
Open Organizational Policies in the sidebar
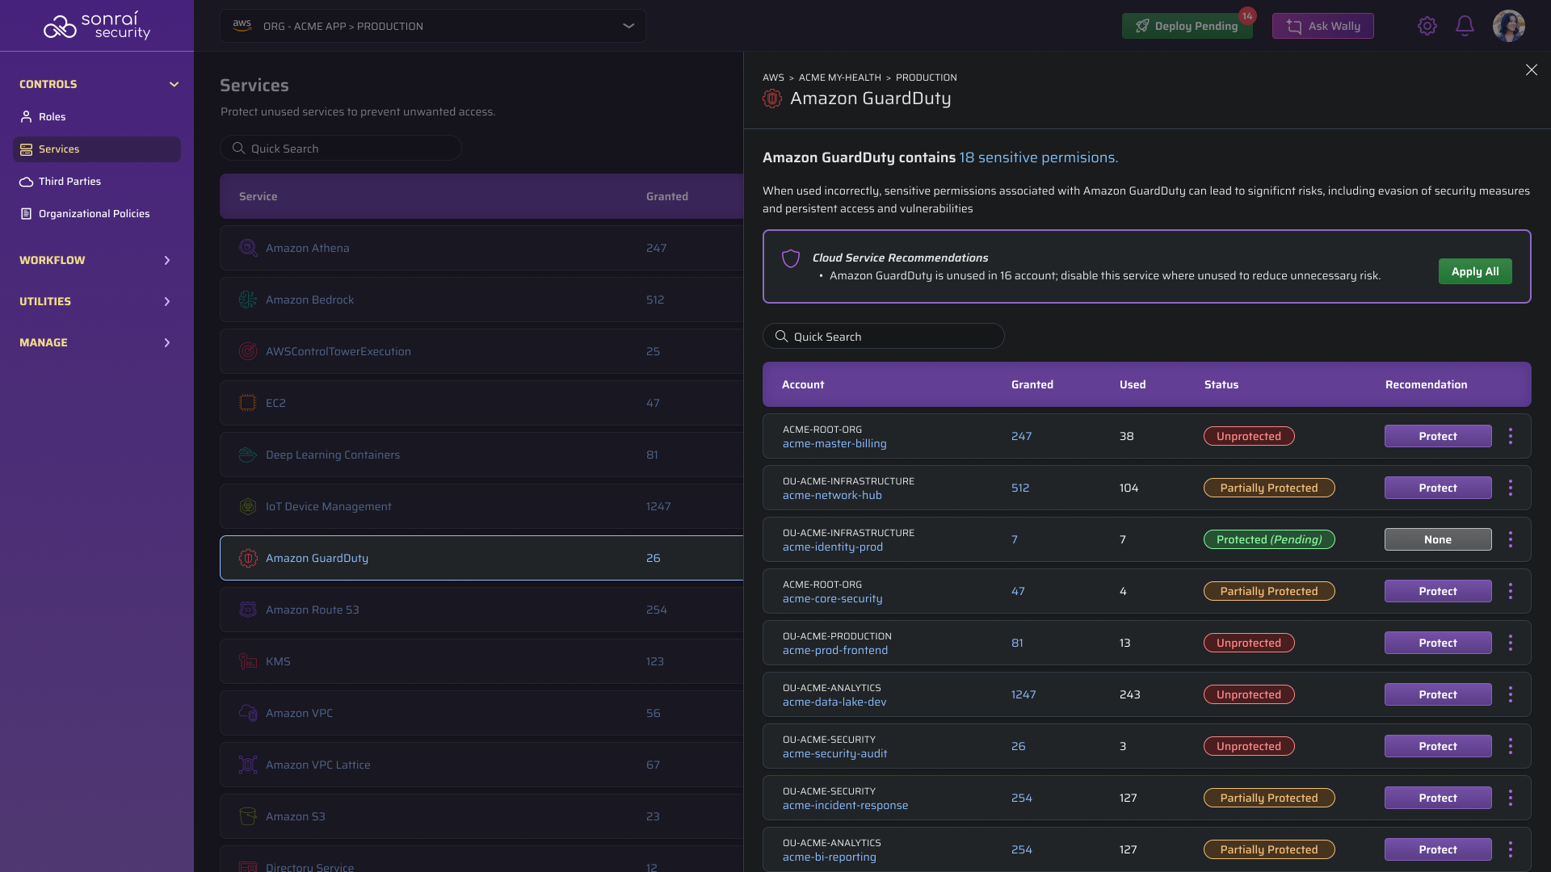pyautogui.click(x=97, y=214)
